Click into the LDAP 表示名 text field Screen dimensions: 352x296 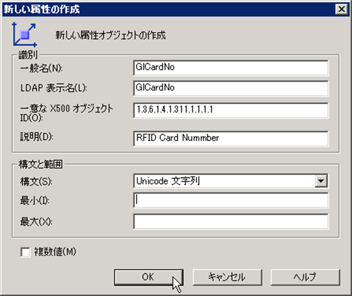pyautogui.click(x=230, y=88)
